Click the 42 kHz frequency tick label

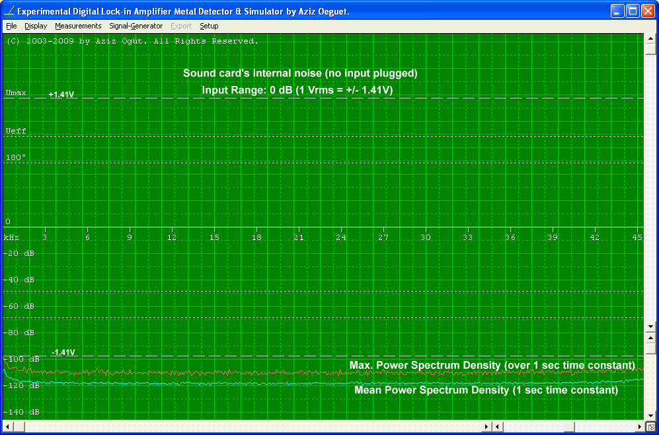point(594,237)
